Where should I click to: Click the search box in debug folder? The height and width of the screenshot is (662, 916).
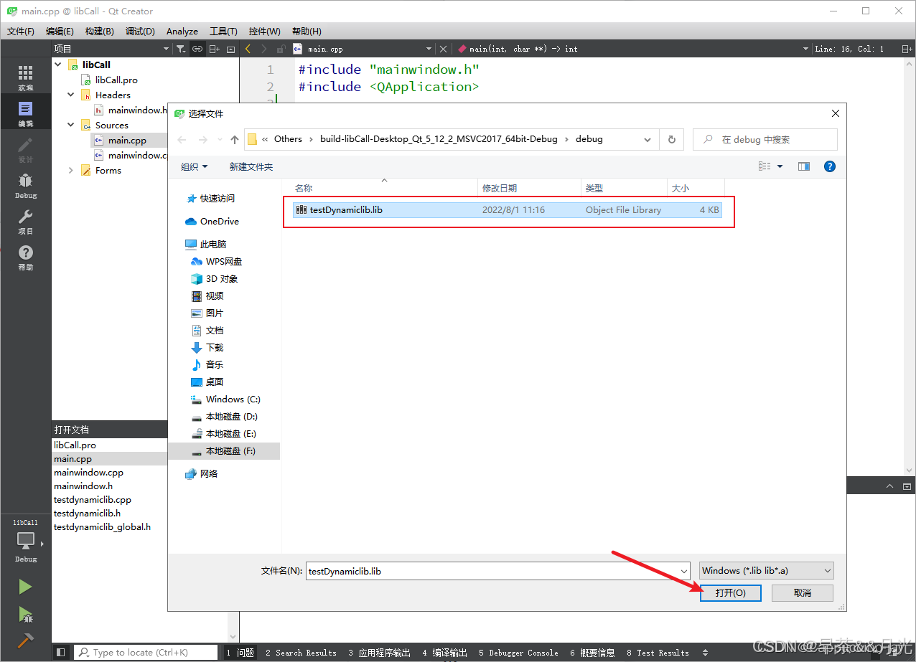click(x=765, y=139)
